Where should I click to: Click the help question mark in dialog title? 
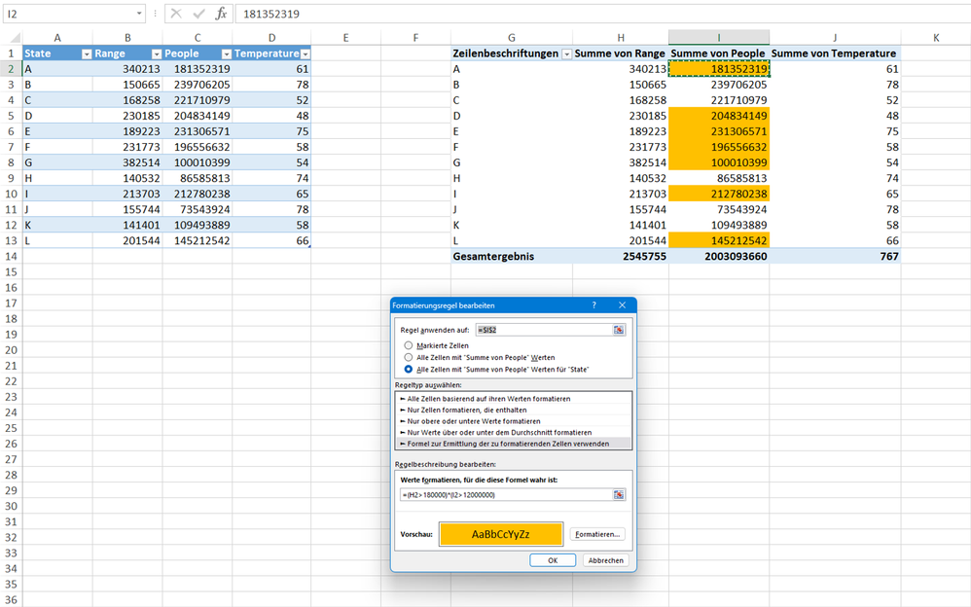click(x=594, y=305)
